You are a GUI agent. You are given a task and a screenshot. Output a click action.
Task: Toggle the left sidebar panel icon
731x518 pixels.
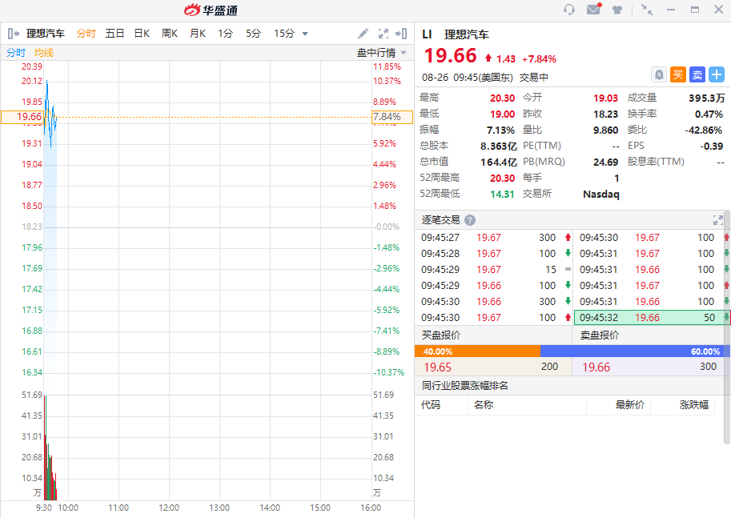pos(13,34)
